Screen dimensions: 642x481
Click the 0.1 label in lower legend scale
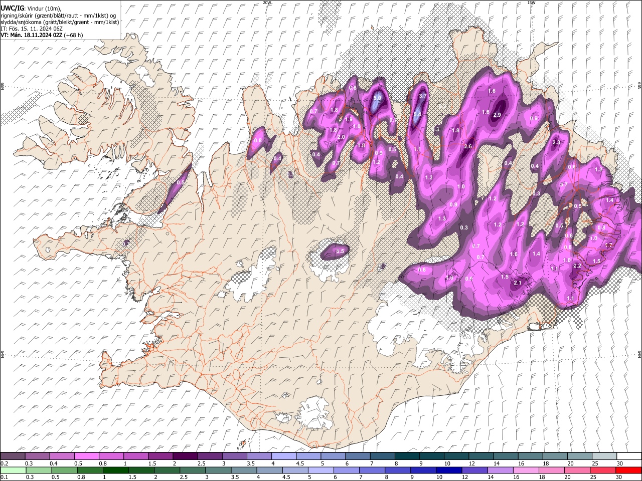pyautogui.click(x=4, y=477)
